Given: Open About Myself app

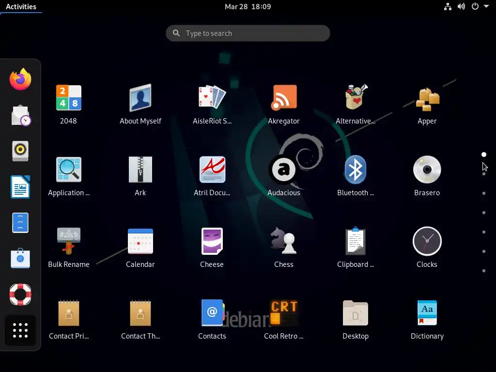Looking at the screenshot, I should [x=140, y=98].
